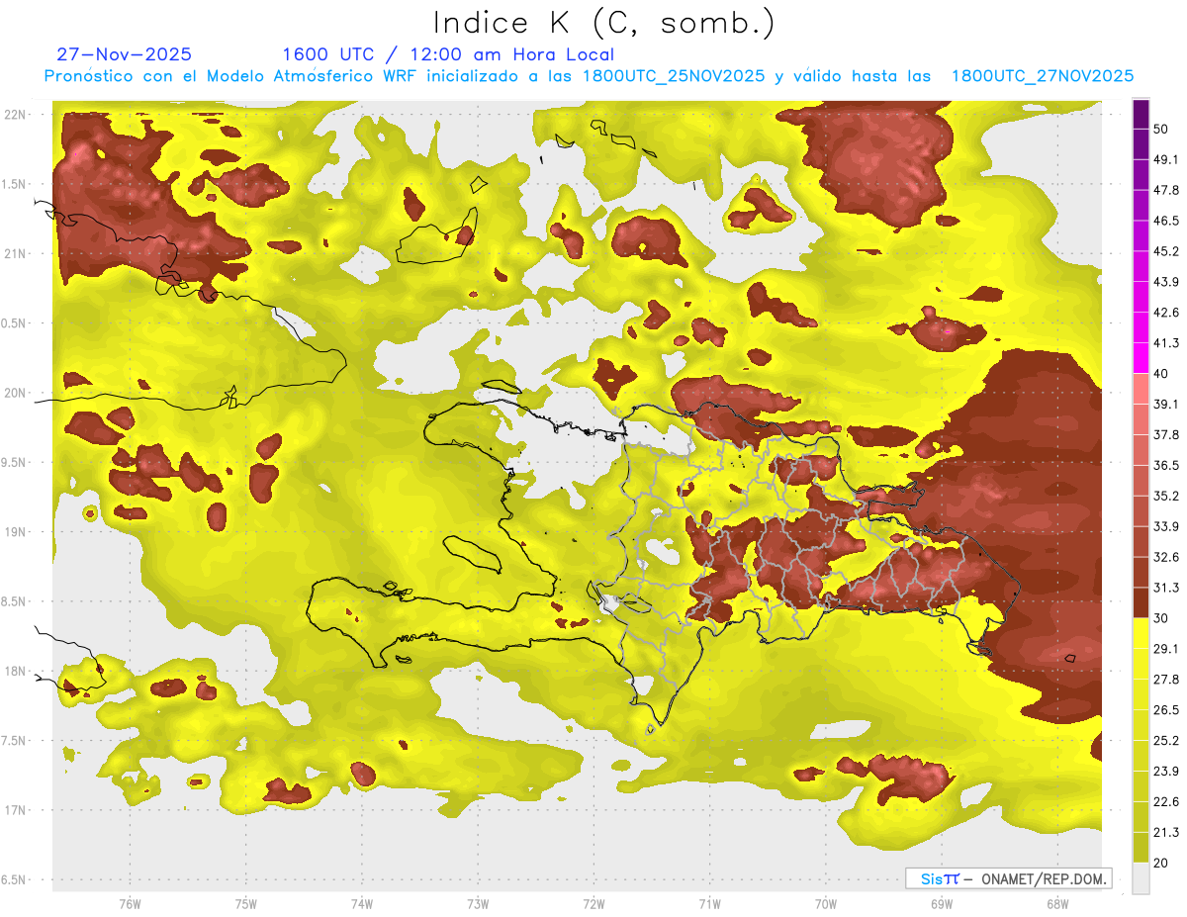The image size is (1187, 917).
Task: Click colorbar label "37.8"
Action: [x=1166, y=434]
